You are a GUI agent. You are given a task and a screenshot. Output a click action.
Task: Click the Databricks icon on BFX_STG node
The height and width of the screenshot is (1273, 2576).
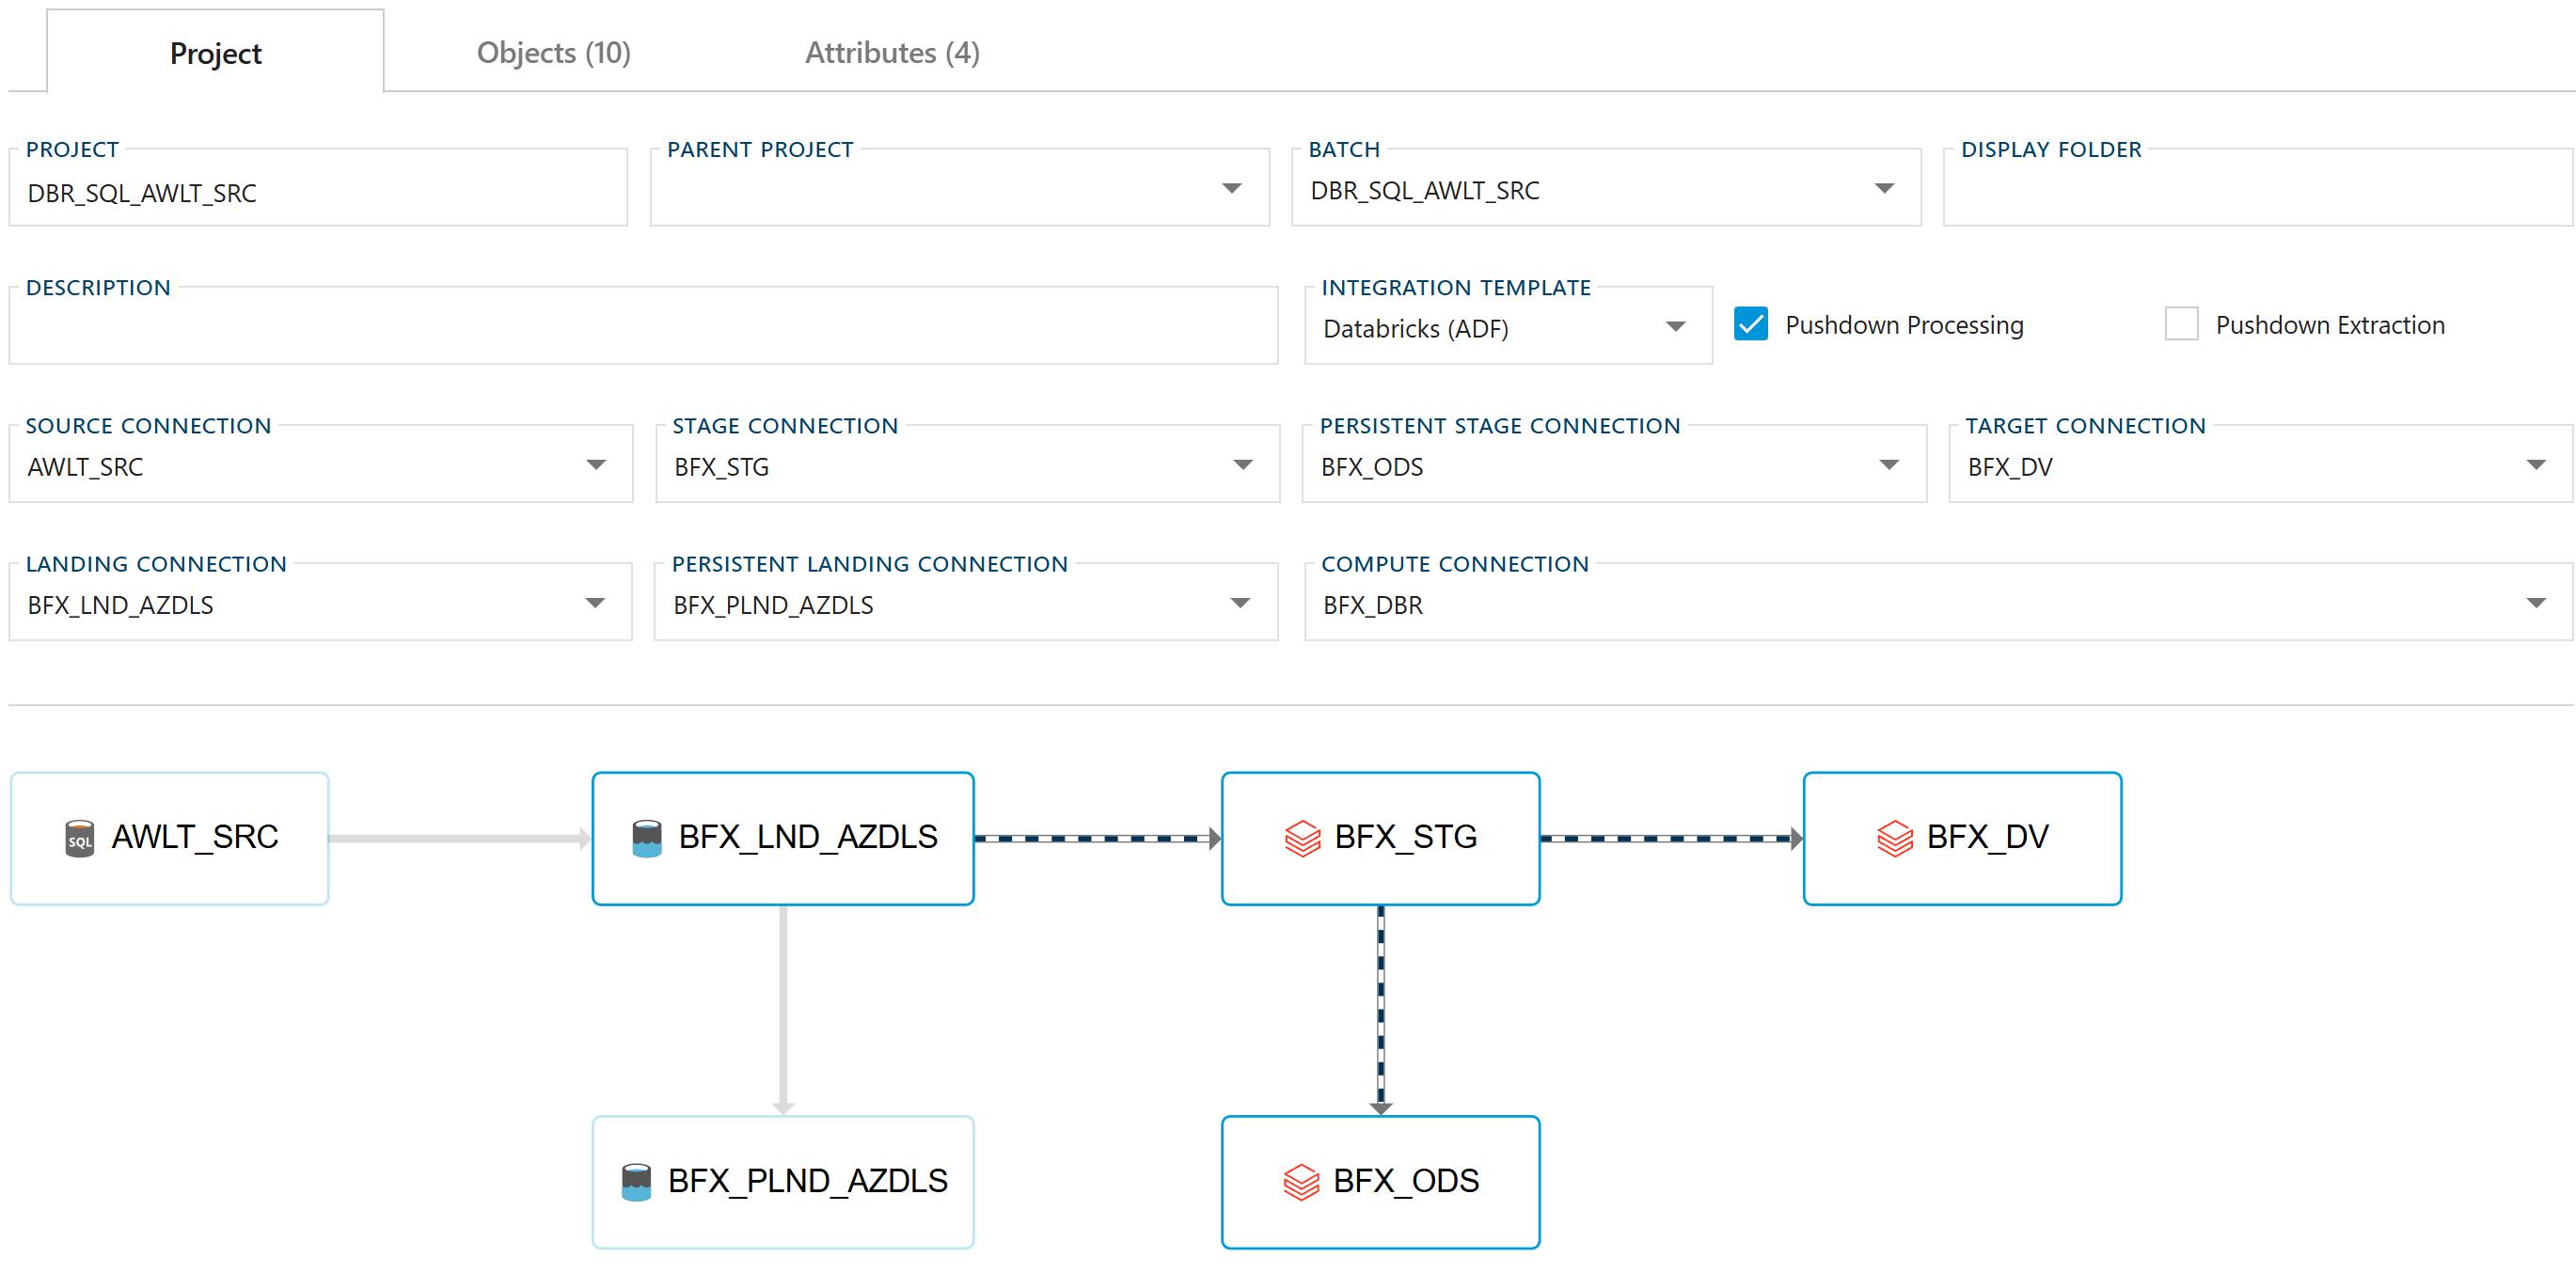pos(1302,838)
